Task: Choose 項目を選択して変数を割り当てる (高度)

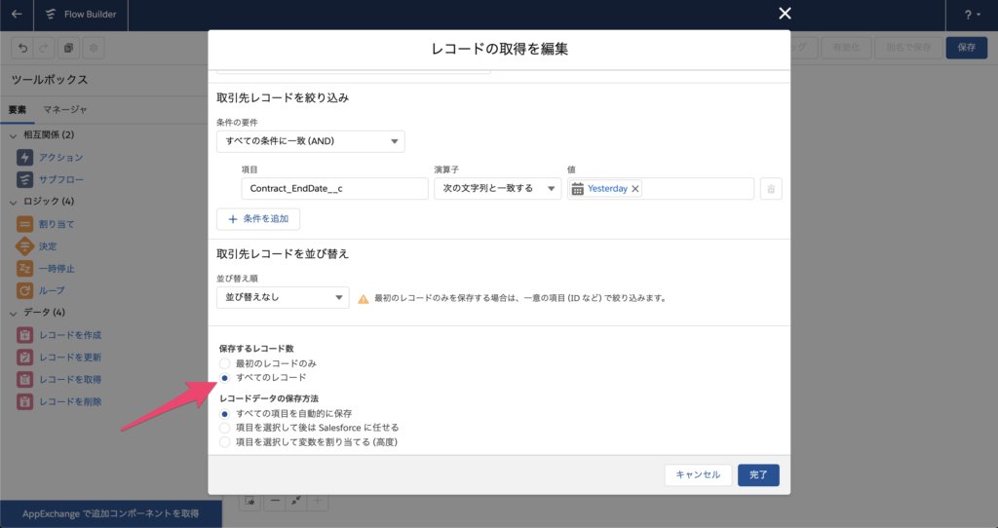Action: 225,442
